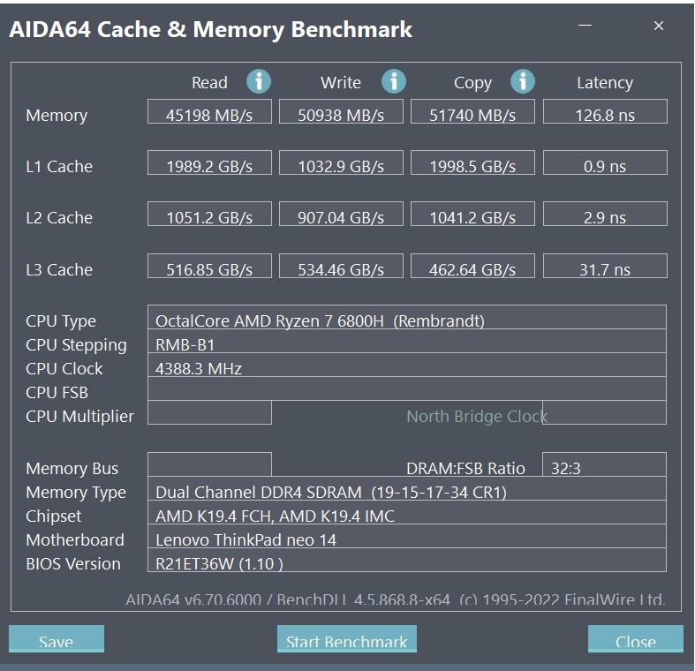695x671 pixels.
Task: Click Motherboard value Lenovo ThinkPad neo 14
Action: (407, 537)
